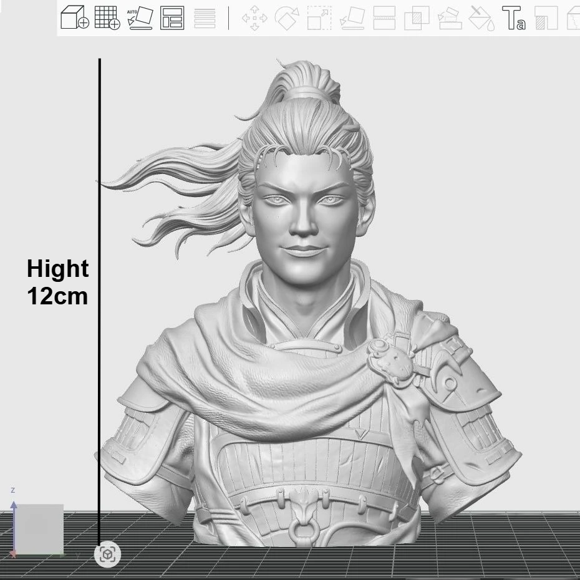This screenshot has height=580, width=580.
Task: Click the gray orientation cube near Z axis
Action: coord(40,529)
